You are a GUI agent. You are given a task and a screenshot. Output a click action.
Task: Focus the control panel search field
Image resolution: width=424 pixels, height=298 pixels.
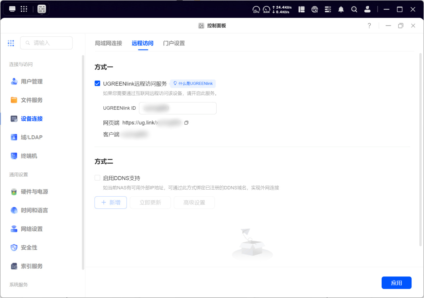click(x=46, y=43)
